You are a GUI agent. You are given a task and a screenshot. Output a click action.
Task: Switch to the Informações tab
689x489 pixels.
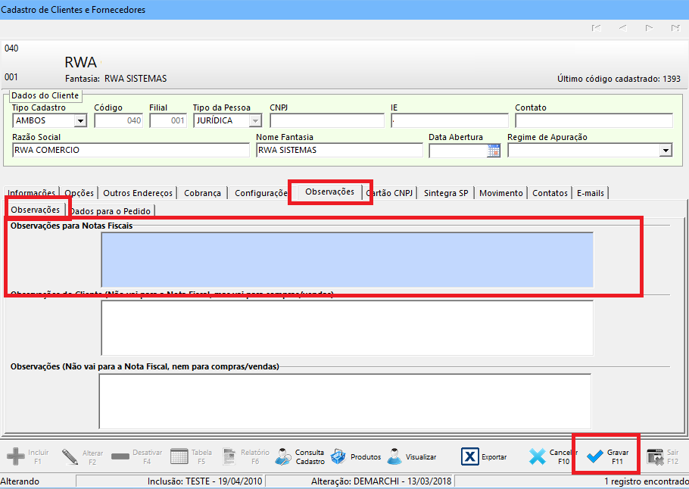tap(31, 193)
